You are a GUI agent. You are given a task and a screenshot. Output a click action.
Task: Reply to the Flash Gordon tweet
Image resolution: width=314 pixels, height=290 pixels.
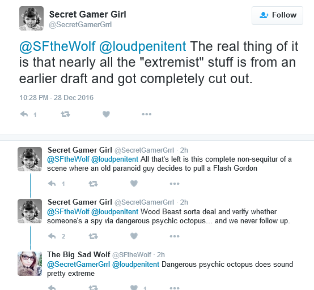(52, 183)
